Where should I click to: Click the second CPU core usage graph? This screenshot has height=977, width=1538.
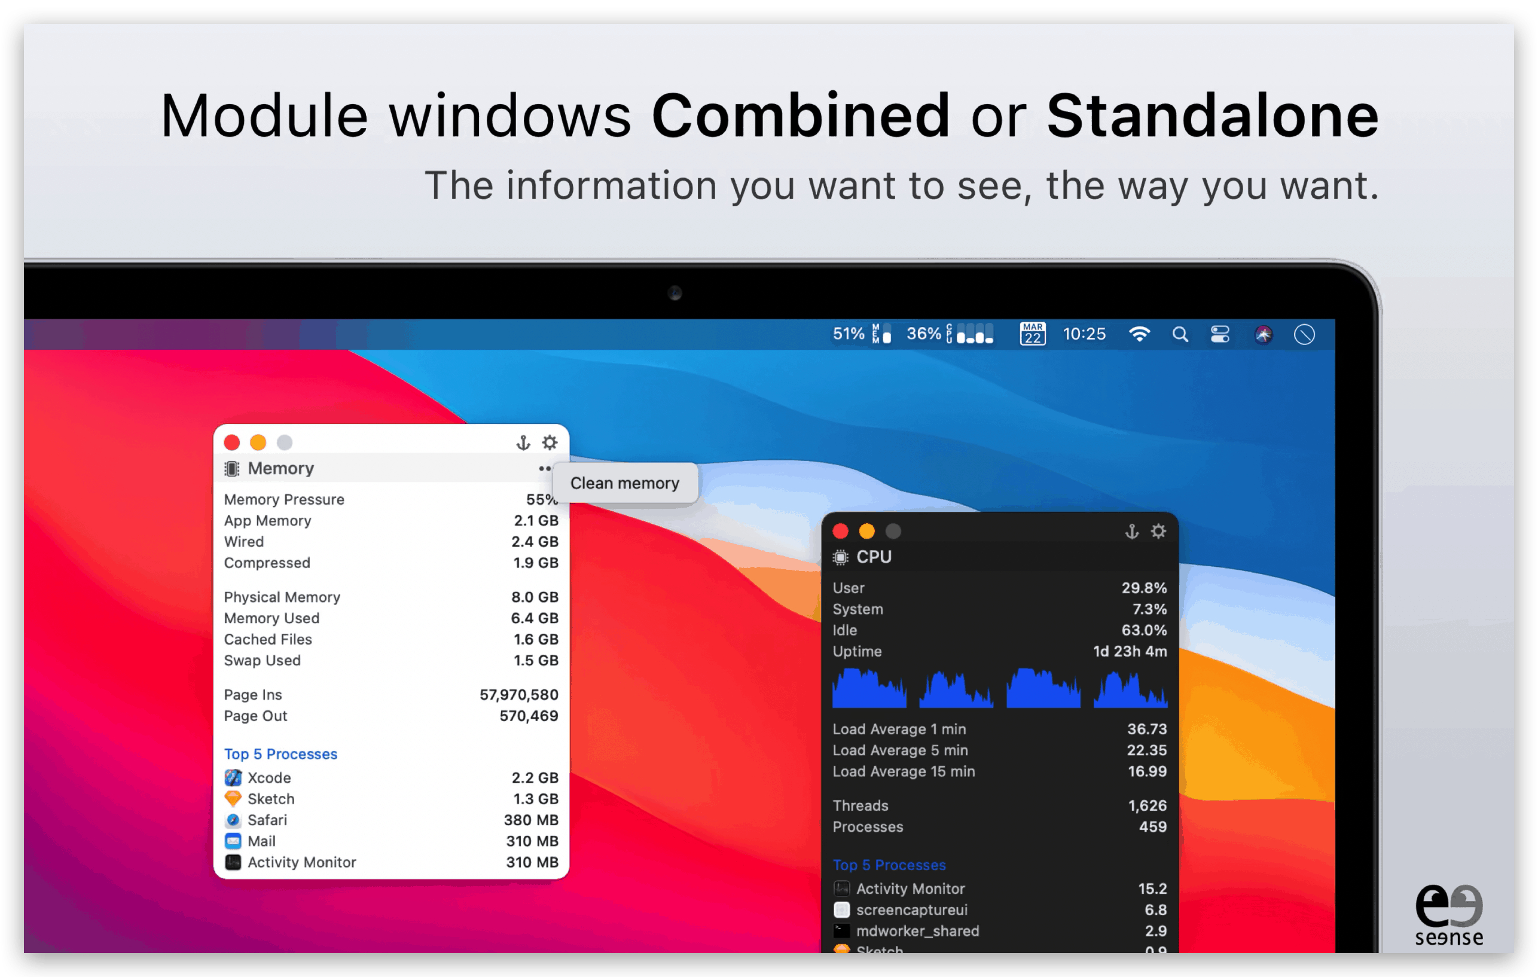click(x=956, y=688)
